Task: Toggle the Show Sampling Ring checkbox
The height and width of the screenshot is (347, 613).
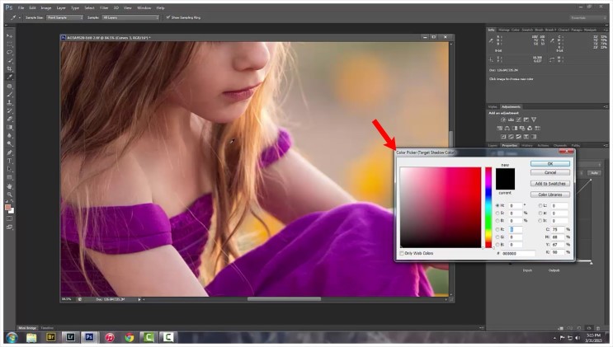Action: tap(167, 16)
